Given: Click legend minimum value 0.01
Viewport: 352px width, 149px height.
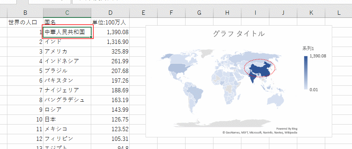Looking at the screenshot, I should tap(314, 90).
